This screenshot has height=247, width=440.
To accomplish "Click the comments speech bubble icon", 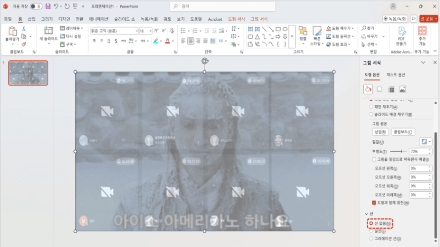I will pos(414,18).
